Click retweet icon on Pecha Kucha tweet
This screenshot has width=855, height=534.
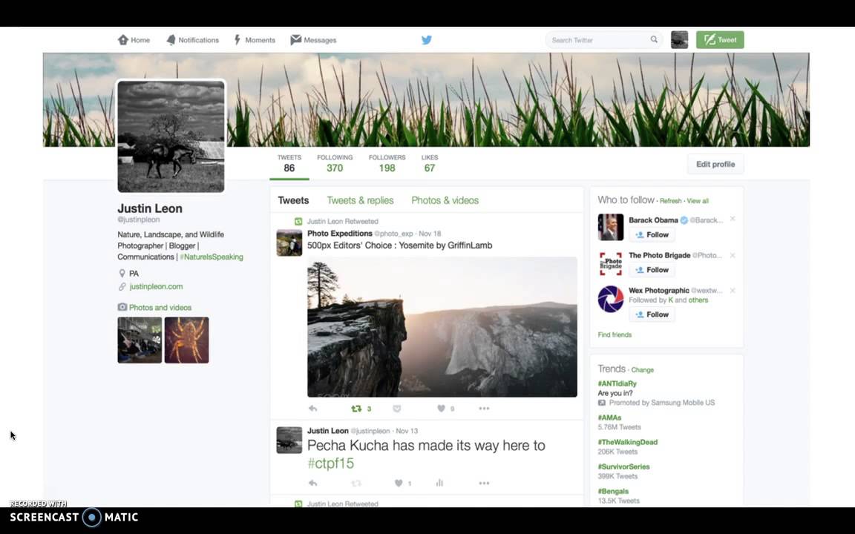[x=356, y=483]
